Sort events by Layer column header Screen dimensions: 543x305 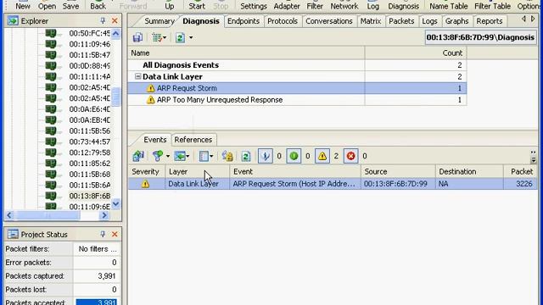pyautogui.click(x=198, y=172)
